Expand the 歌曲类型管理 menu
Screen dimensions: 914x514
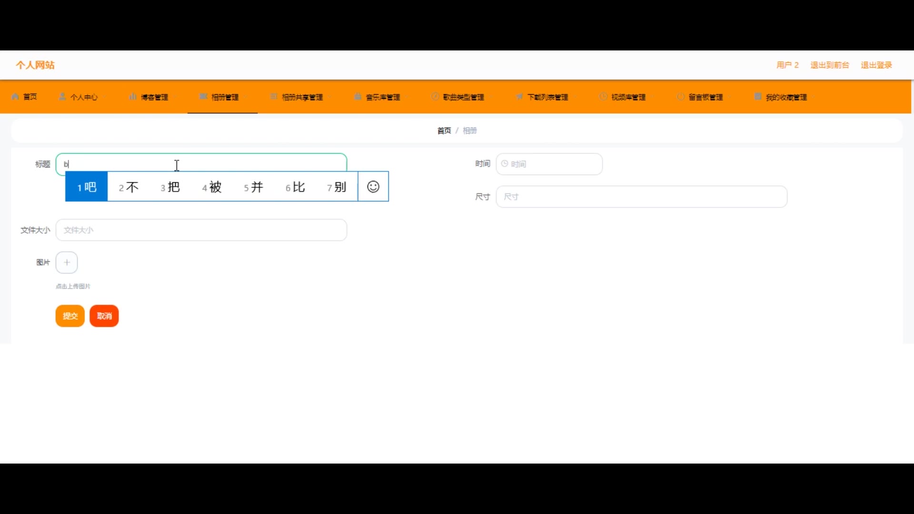click(463, 97)
